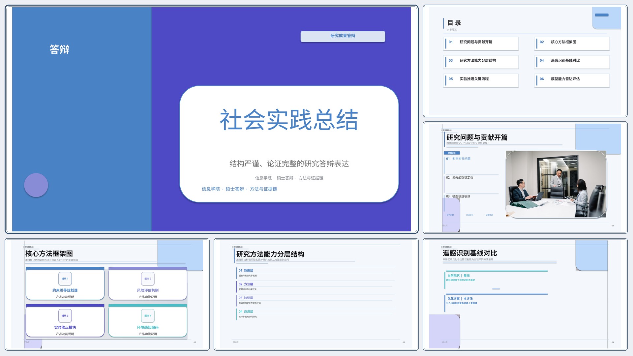The height and width of the screenshot is (356, 633).
Task: Open the 研究方法能力分层结构 slide thumbnail
Action: (x=316, y=294)
